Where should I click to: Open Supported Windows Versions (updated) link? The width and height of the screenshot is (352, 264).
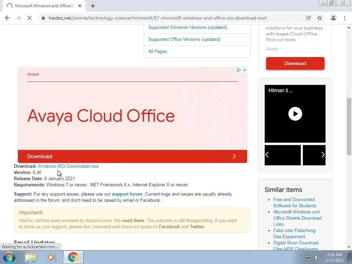(x=187, y=27)
